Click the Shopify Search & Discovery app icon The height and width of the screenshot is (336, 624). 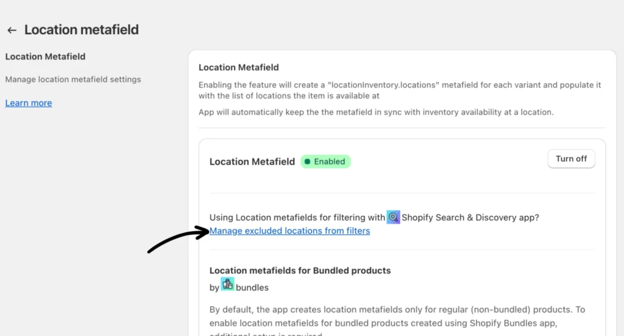click(x=393, y=217)
